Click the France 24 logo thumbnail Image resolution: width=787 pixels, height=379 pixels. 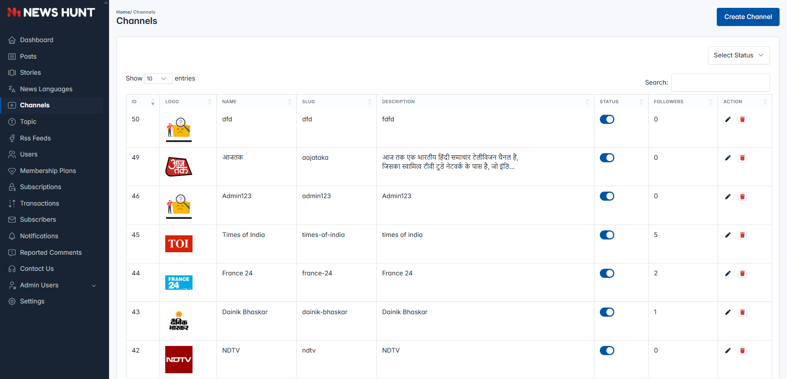[x=179, y=283]
